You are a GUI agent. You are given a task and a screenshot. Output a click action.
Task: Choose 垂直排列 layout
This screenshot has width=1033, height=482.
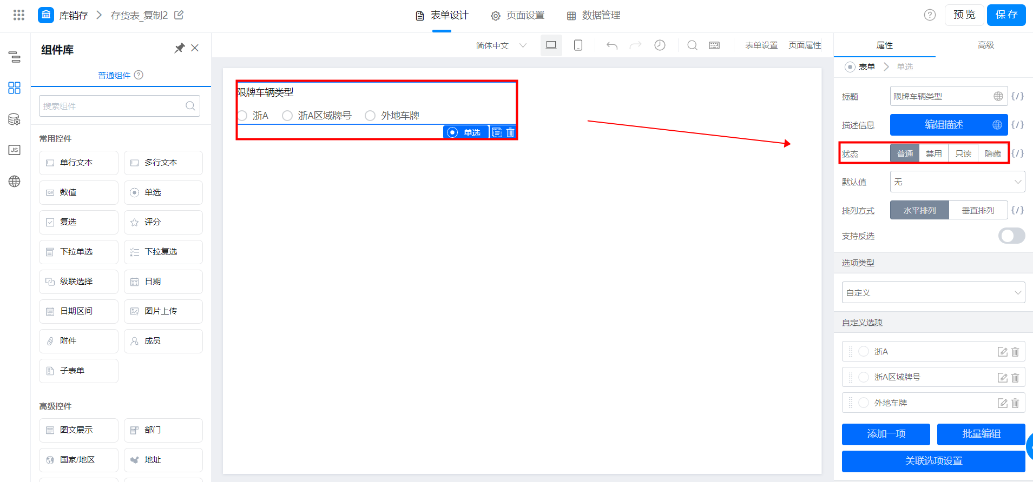978,210
